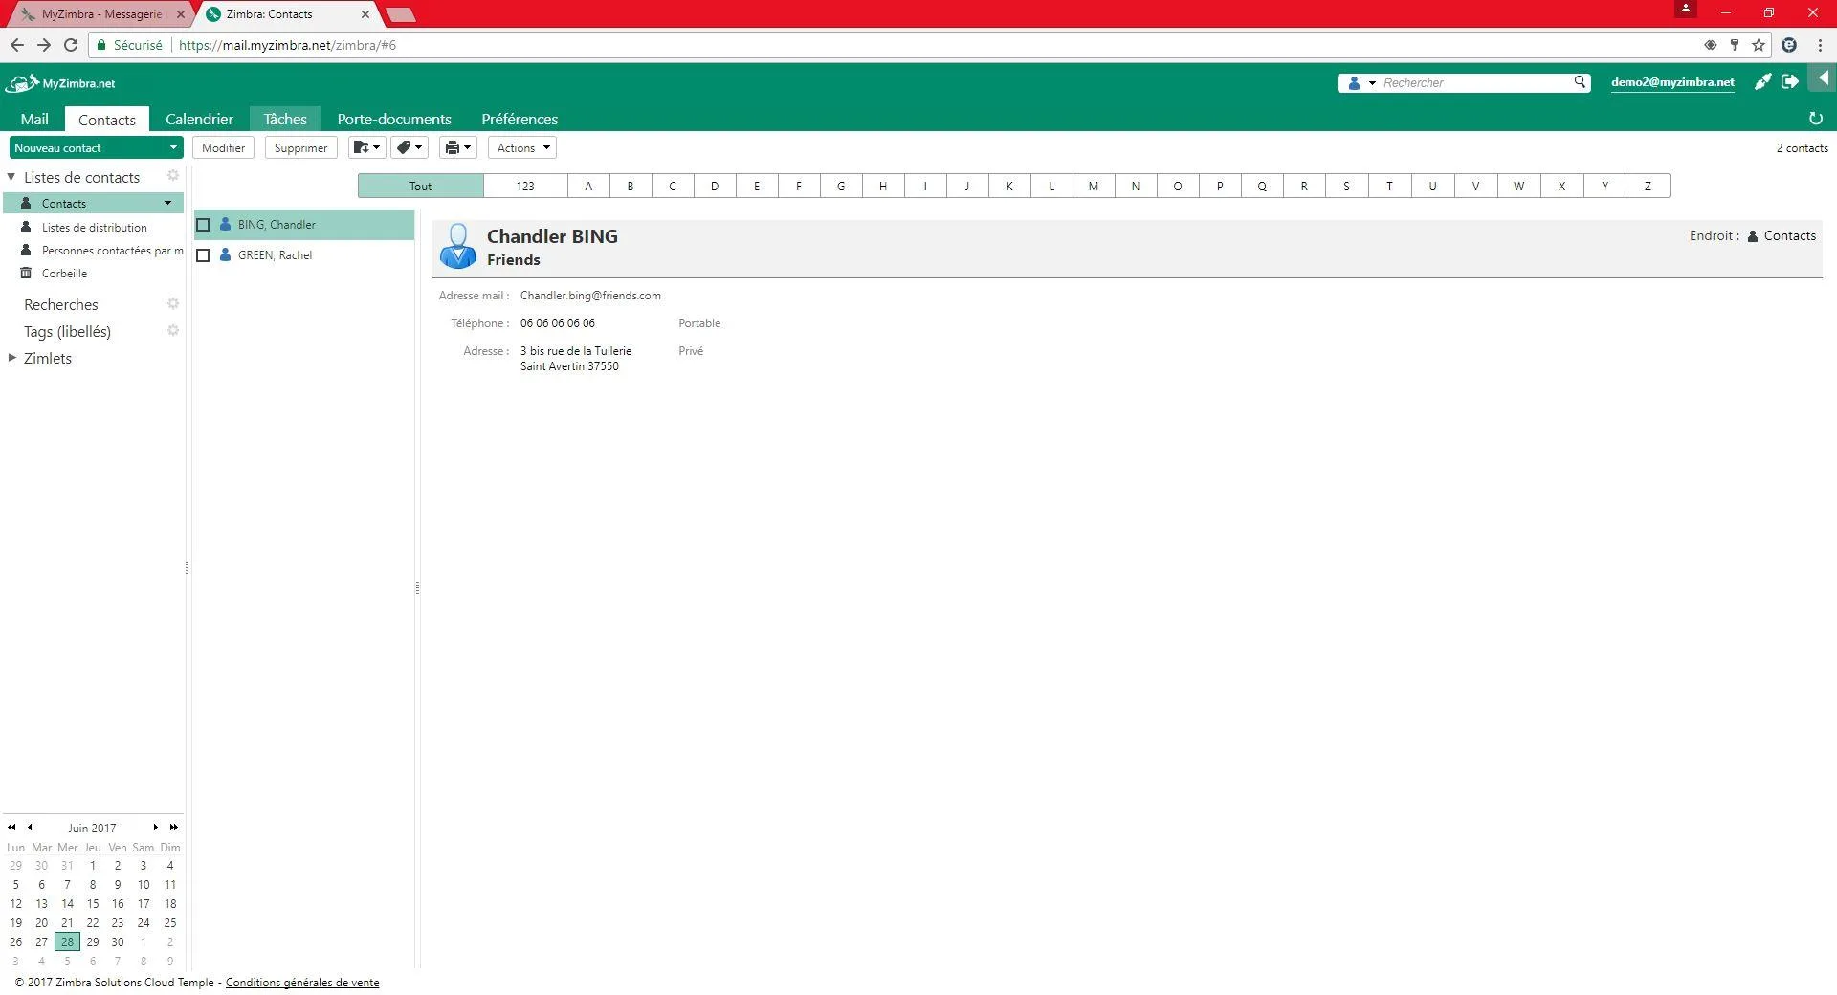Tick the checkbox for GREEN, Rachel
This screenshot has width=1837, height=995.
click(x=203, y=255)
